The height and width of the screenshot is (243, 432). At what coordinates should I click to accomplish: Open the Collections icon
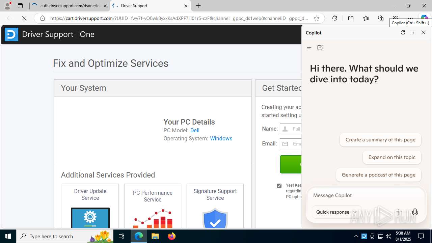pyautogui.click(x=381, y=18)
